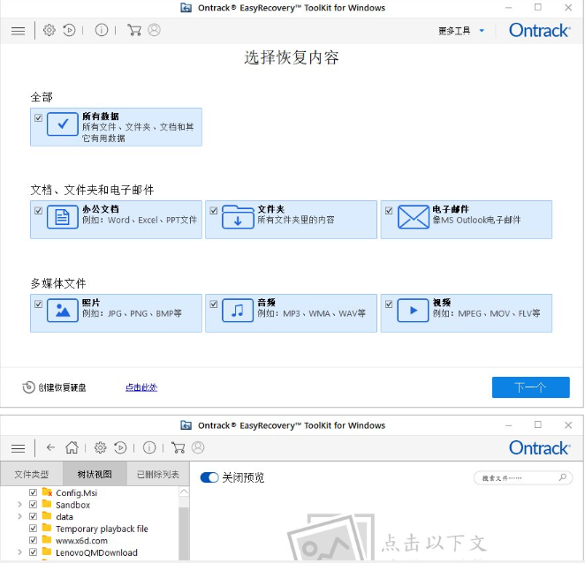This screenshot has height=563, width=585.
Task: Toggle the 关闭预览 switch
Action: coord(209,477)
